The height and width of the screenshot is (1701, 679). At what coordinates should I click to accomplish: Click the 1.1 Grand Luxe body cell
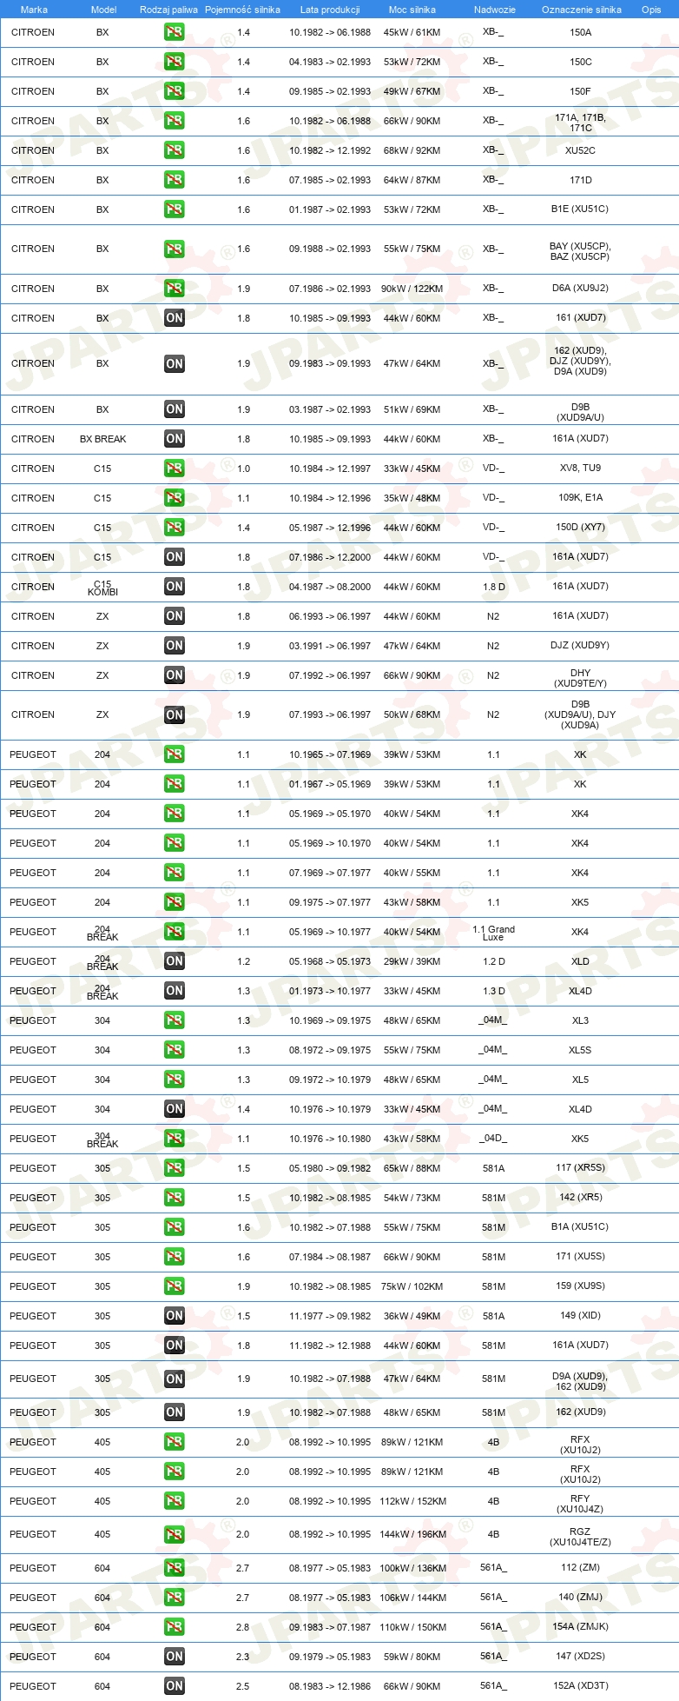(493, 933)
